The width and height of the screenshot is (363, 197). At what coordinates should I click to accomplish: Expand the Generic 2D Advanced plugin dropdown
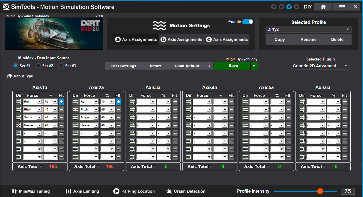[x=320, y=66]
